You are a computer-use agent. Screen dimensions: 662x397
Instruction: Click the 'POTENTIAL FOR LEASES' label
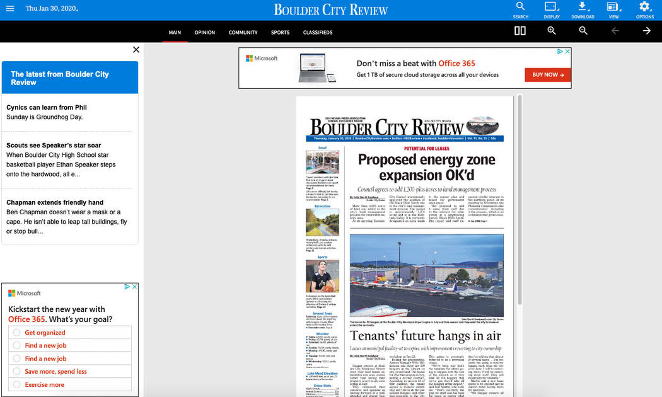426,149
